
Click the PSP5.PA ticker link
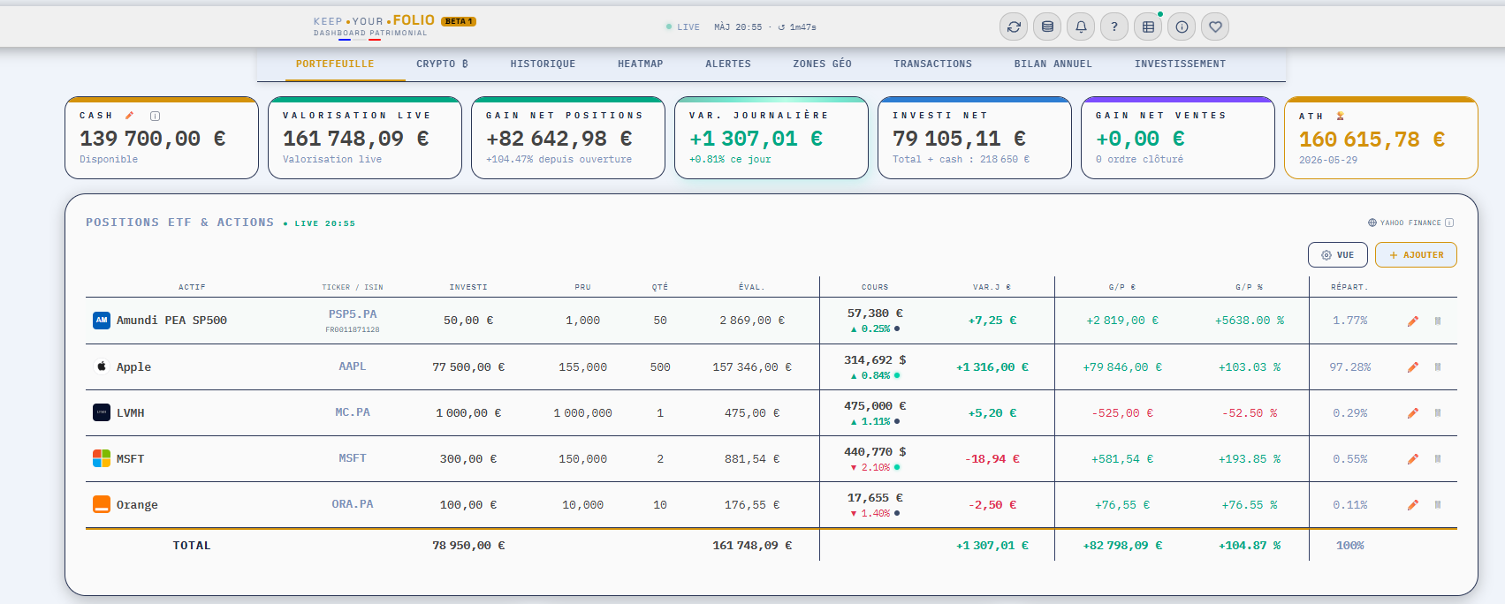point(353,314)
